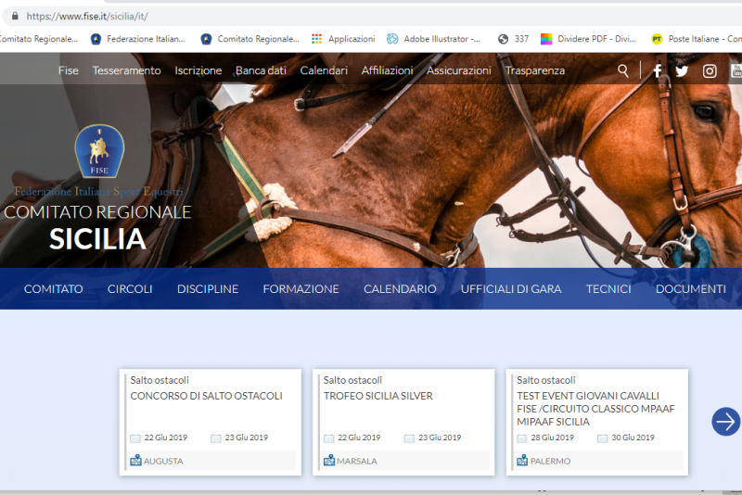Open Federazione Italian... bookmark
Viewport: 742px width, 495px height.
[137, 39]
